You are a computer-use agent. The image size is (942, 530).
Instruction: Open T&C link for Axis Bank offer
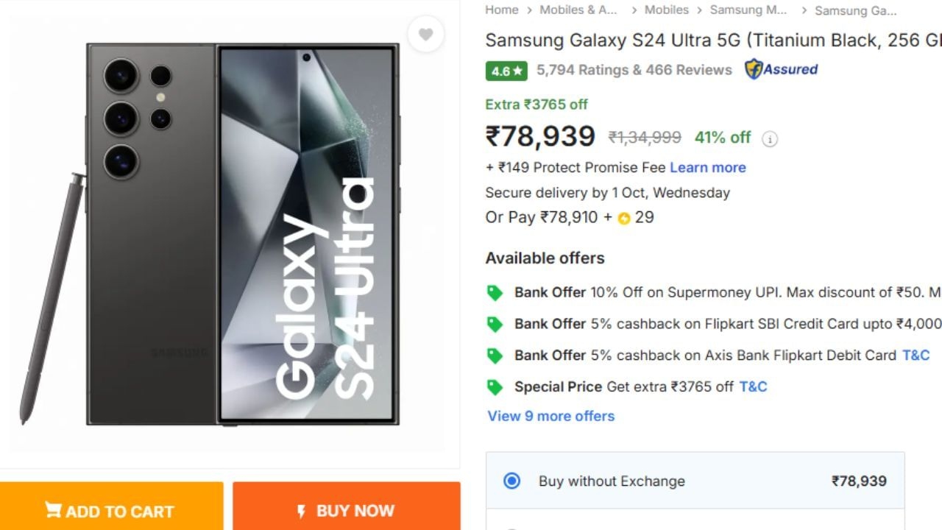click(916, 356)
